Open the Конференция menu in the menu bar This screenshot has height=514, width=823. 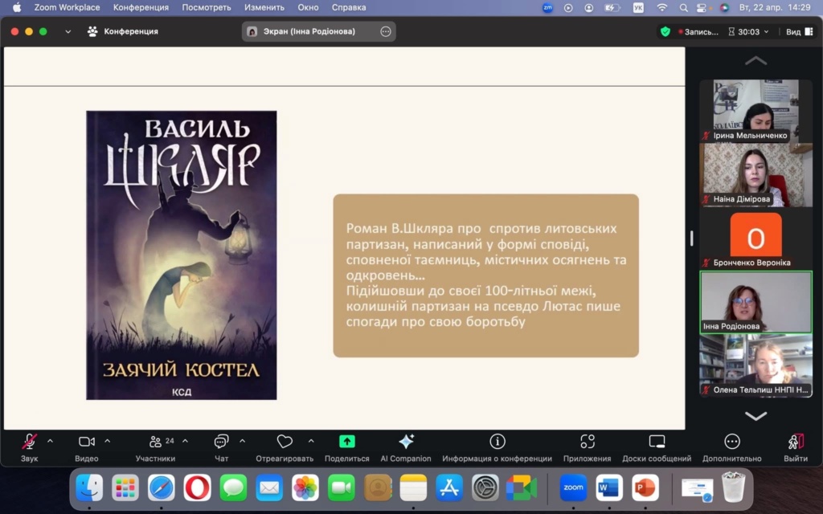click(141, 7)
